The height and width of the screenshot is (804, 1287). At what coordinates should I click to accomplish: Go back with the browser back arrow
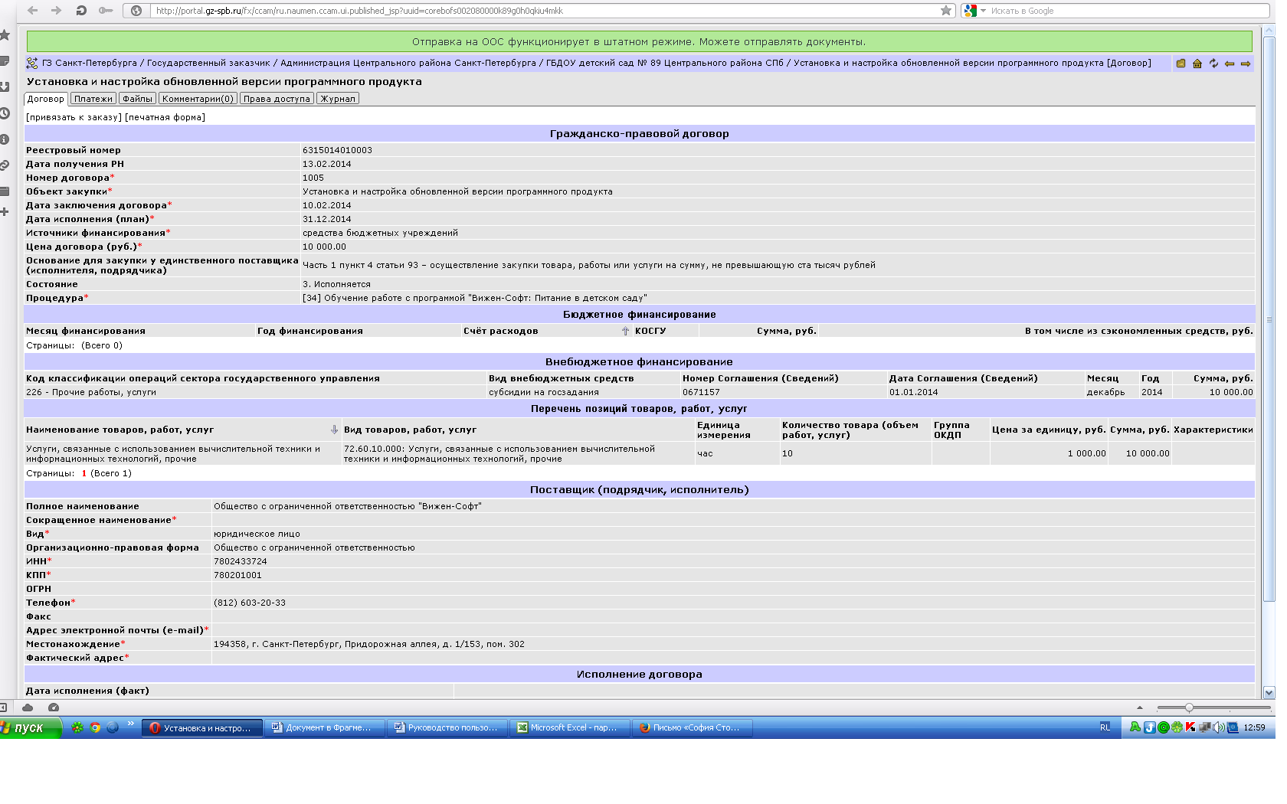coord(32,10)
